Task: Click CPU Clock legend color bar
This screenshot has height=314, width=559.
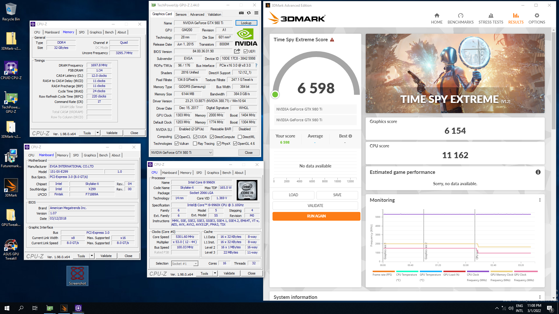Action: coord(478,271)
